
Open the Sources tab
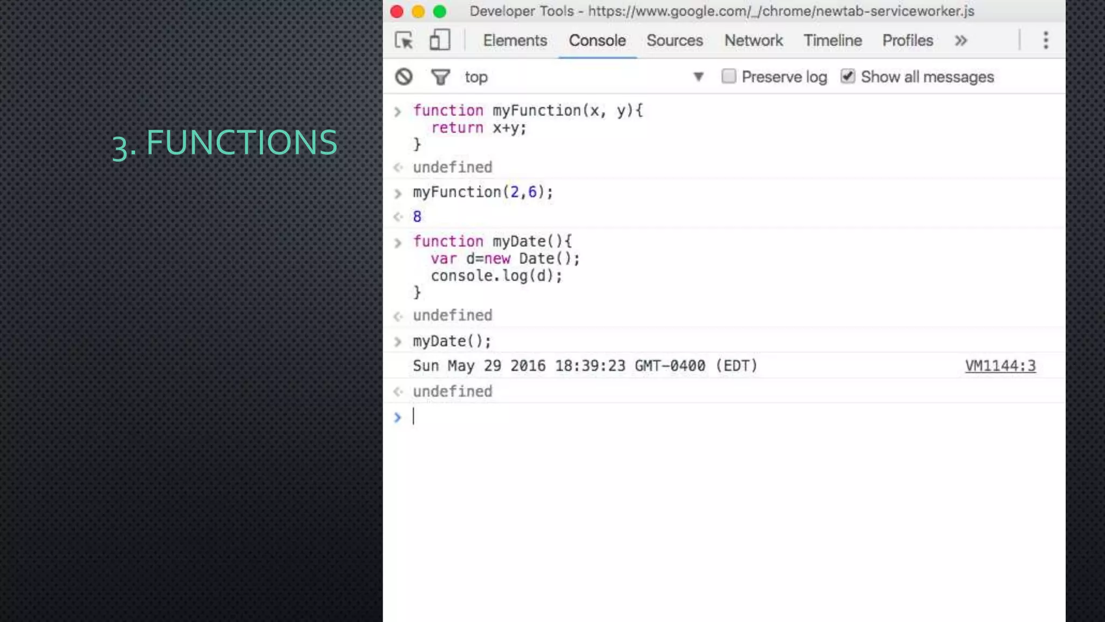tap(674, 40)
